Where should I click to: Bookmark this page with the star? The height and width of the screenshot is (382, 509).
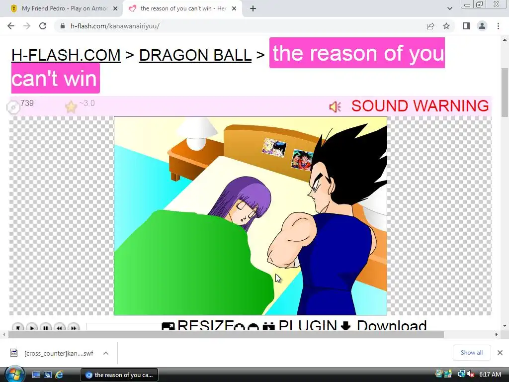tap(446, 26)
